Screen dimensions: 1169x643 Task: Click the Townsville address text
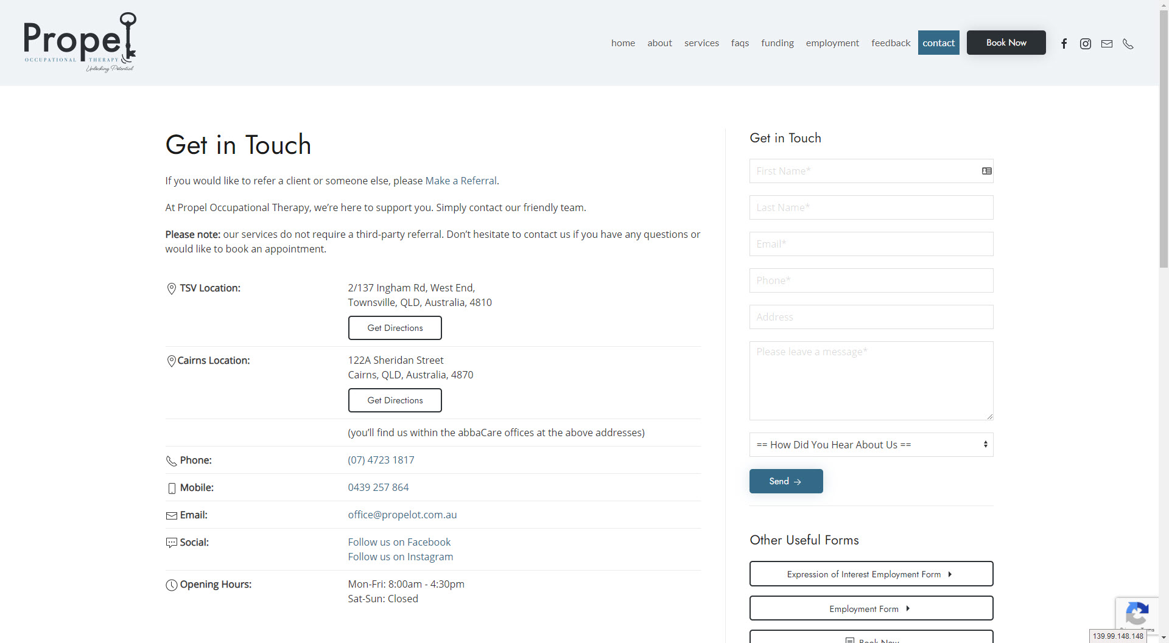coord(420,295)
